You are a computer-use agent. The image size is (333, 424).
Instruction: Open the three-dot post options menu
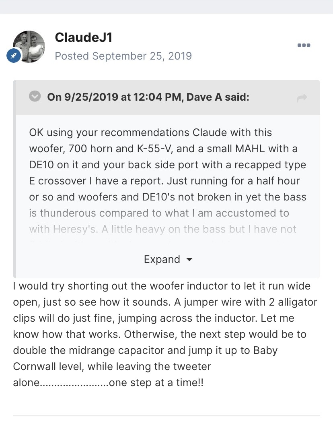pyautogui.click(x=304, y=45)
